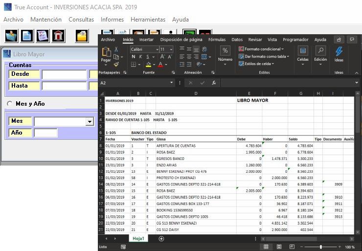Click the text orientation icon
This screenshot has width=362, height=251.
(199, 64)
